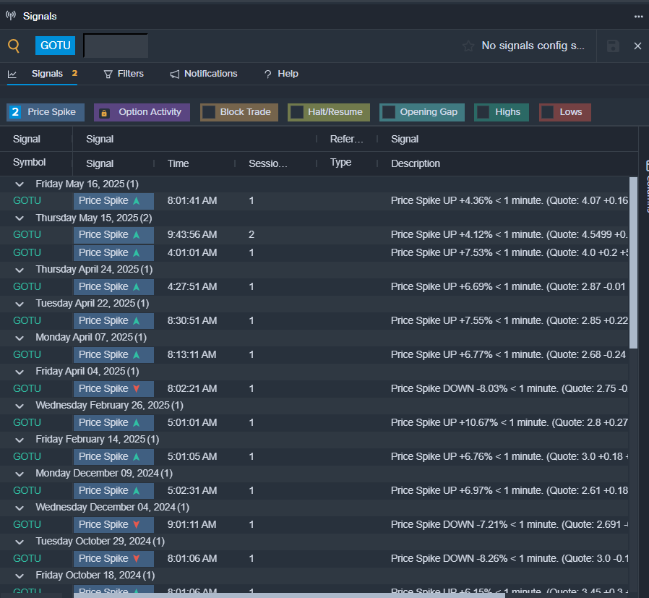
Task: Collapse the Wednesday December 04, 2024 group
Action: (20, 508)
